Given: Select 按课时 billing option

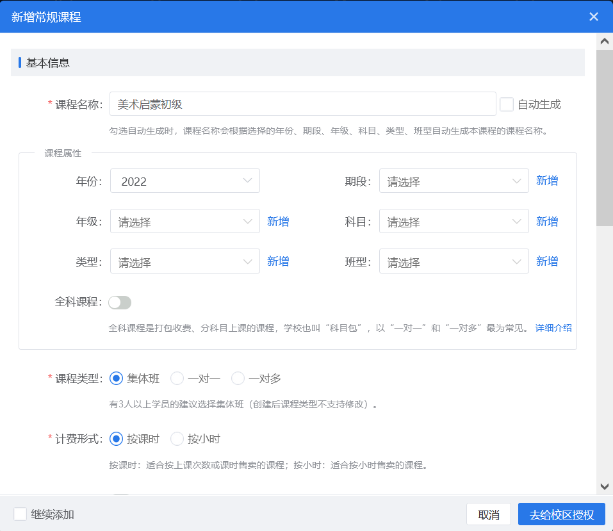Looking at the screenshot, I should (x=116, y=439).
